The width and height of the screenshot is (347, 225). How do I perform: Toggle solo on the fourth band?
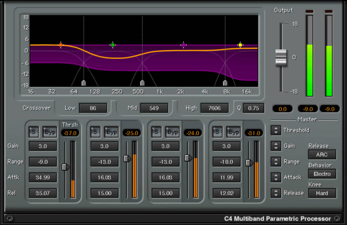pos(217,132)
